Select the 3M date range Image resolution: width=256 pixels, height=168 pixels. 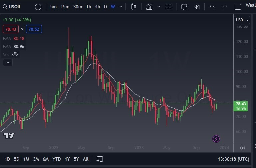pos(36,159)
